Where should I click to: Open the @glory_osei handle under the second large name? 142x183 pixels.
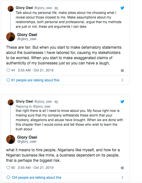coord(27,141)
